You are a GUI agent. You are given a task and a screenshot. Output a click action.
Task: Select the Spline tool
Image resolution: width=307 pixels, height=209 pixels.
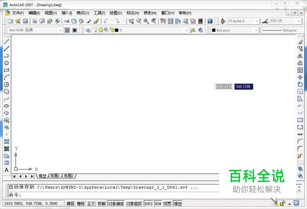[7, 99]
